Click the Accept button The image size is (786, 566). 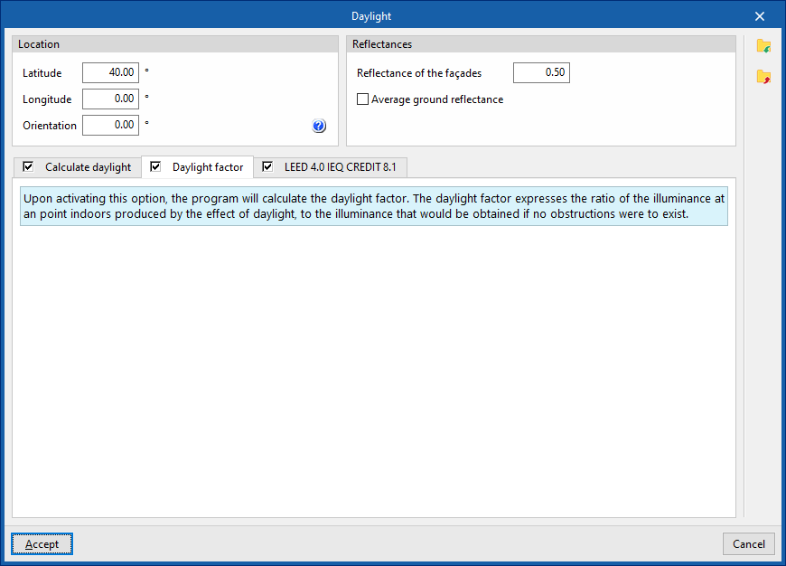pyautogui.click(x=42, y=544)
